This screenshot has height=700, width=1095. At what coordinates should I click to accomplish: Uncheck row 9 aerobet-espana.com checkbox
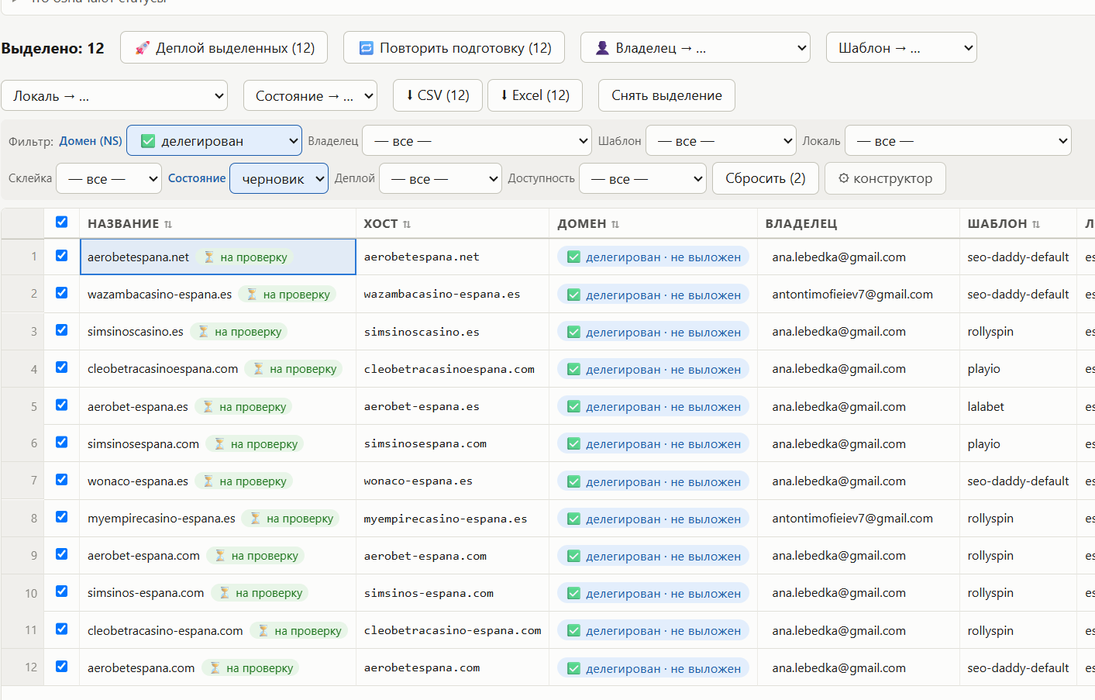62,554
